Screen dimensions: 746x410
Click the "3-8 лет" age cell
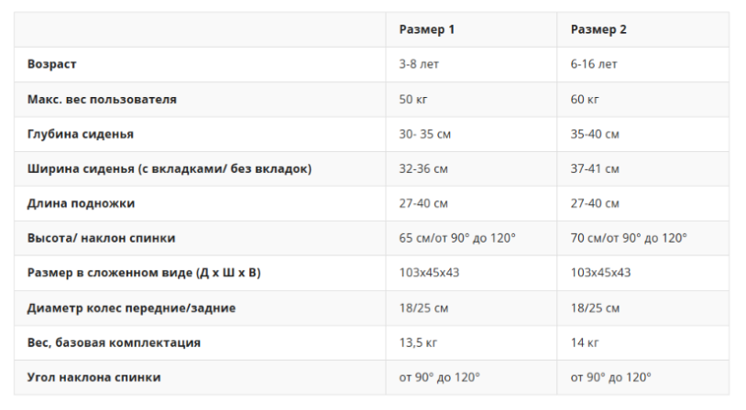point(419,64)
